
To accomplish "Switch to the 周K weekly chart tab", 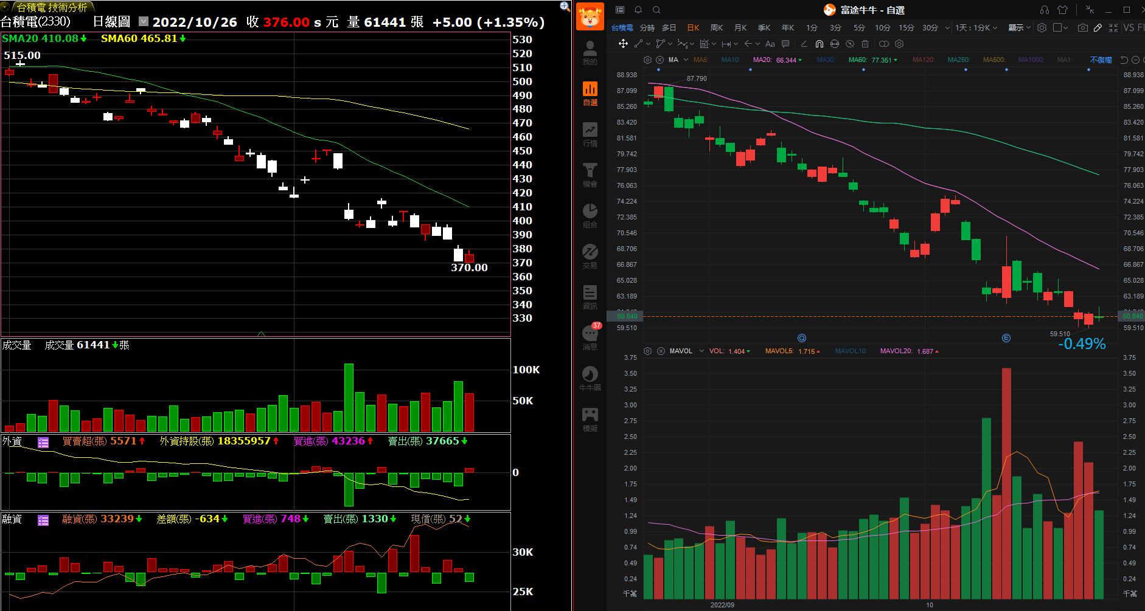I will pos(717,28).
